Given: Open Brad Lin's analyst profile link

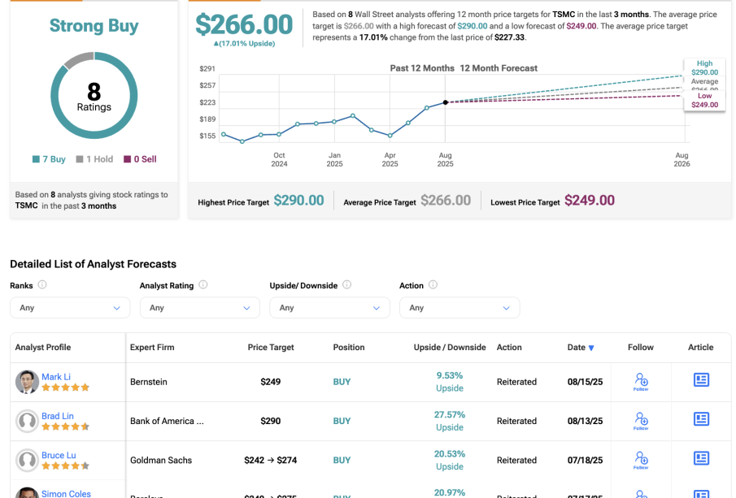Looking at the screenshot, I should (x=57, y=416).
